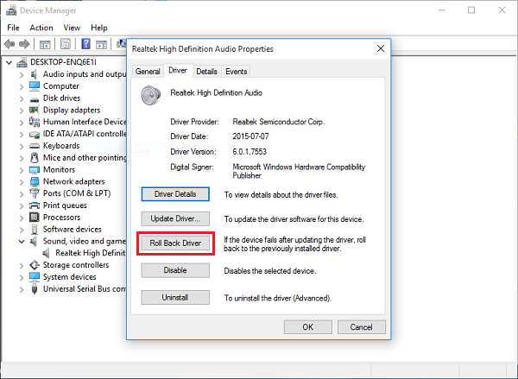Click the Uninstall button
This screenshot has width=518, height=379.
[x=175, y=297]
